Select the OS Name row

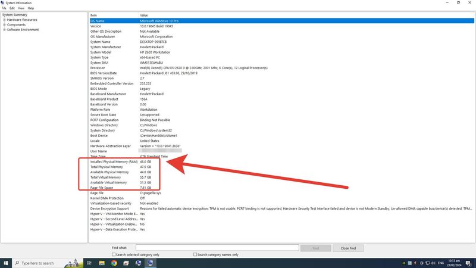tap(281, 21)
